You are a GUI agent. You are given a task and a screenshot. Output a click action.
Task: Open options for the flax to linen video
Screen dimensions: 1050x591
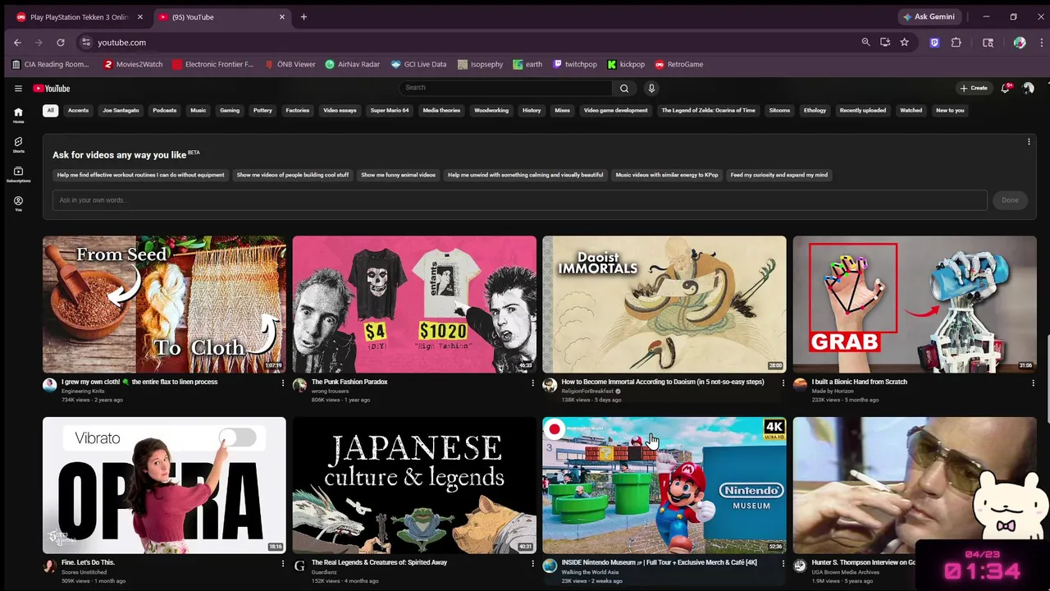click(x=282, y=383)
